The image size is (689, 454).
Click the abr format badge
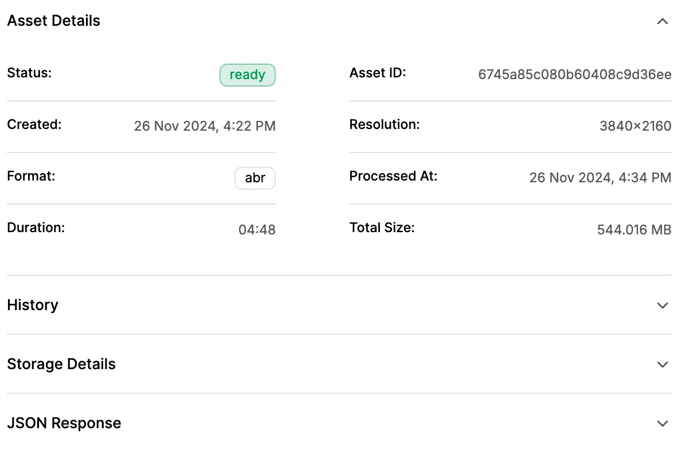(x=255, y=178)
